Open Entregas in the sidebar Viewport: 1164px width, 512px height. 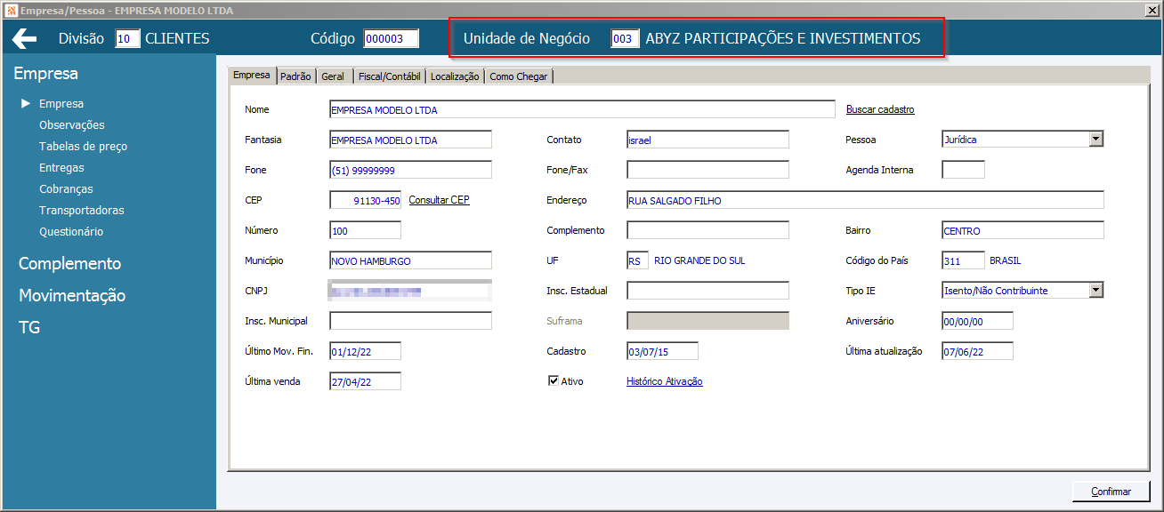(61, 168)
